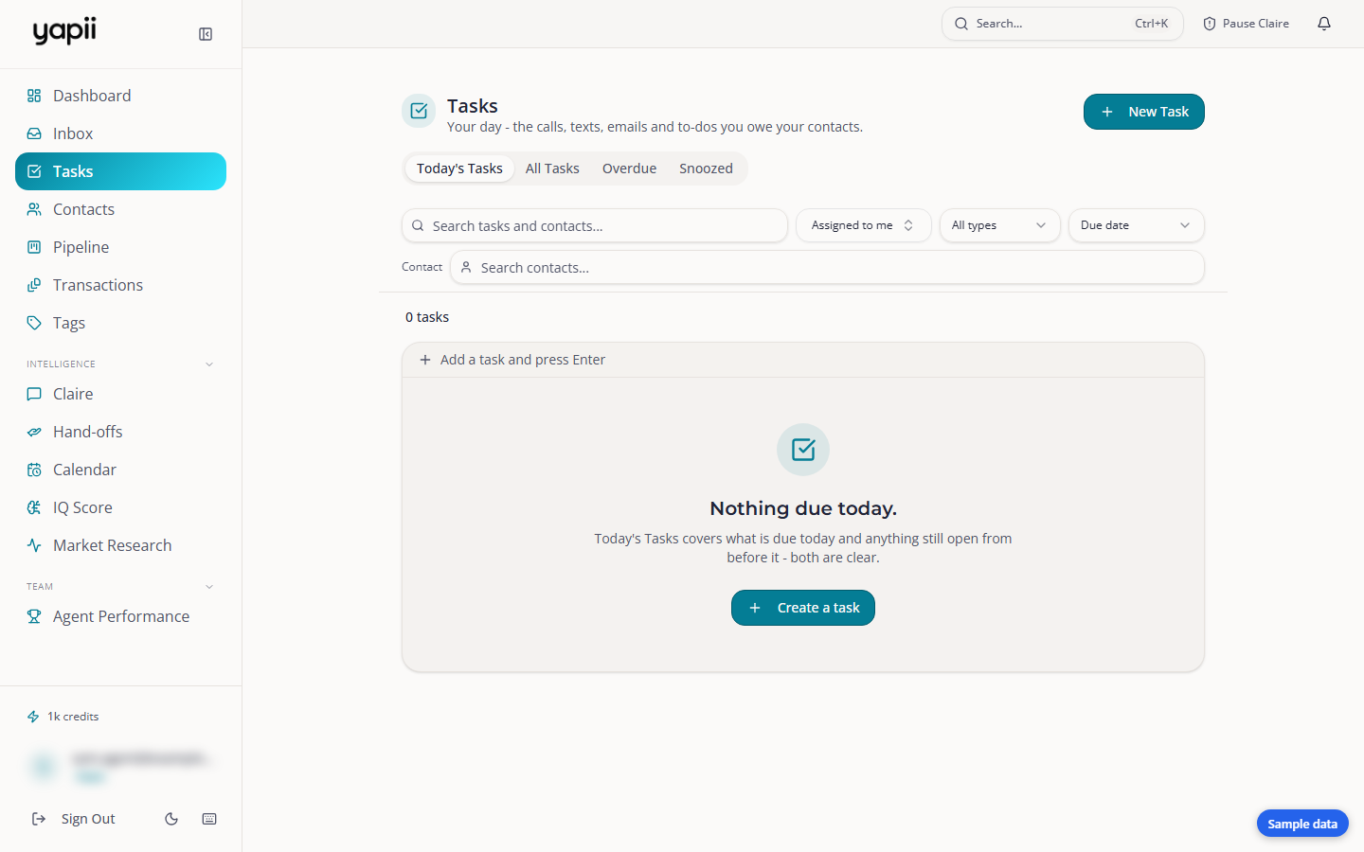Collapse the INTELLIGENCE section chevron

[x=209, y=364]
